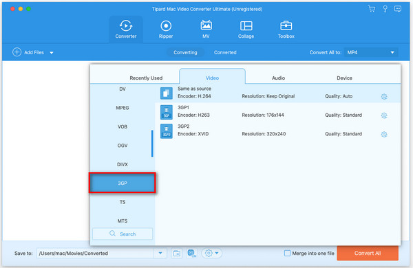The image size is (413, 268).
Task: Open settings gear for Same as source
Action: pyautogui.click(x=384, y=96)
